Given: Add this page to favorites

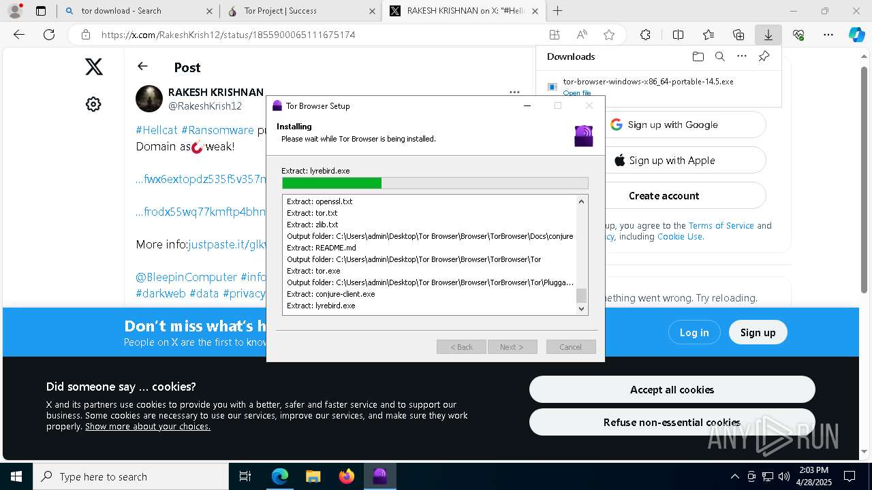Looking at the screenshot, I should pyautogui.click(x=609, y=35).
